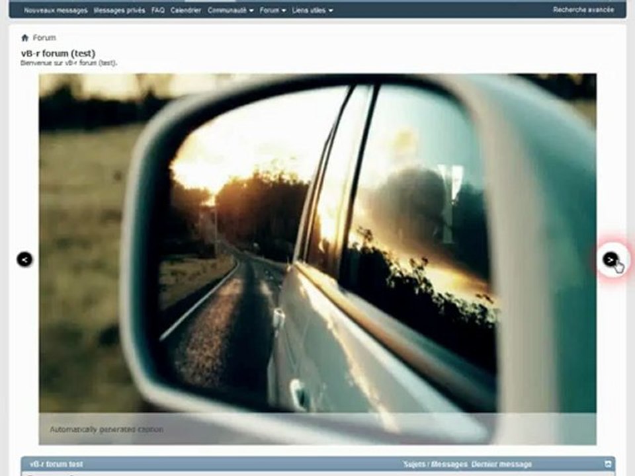Expand the Liens utiles dropdown

pos(312,10)
